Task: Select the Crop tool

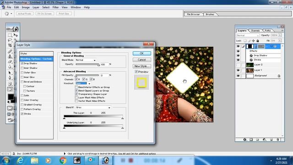Action: pos(10,45)
